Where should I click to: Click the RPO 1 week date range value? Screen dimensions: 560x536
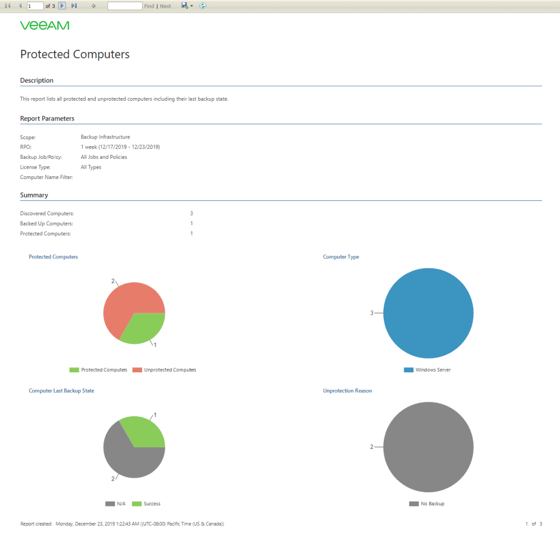[120, 147]
